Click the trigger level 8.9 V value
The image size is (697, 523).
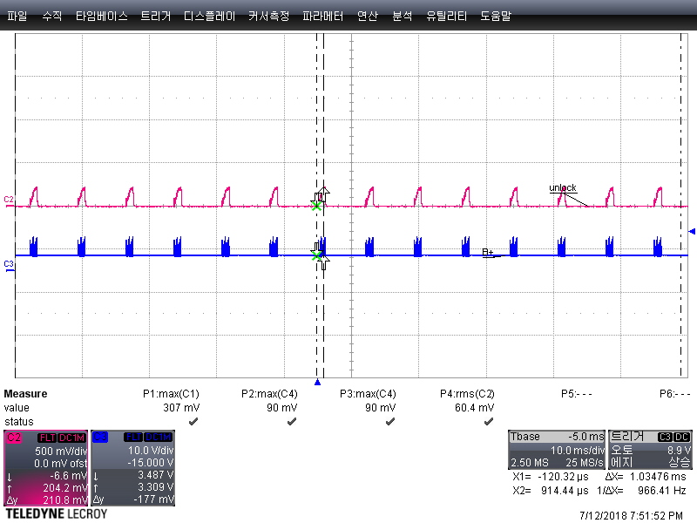(x=679, y=451)
